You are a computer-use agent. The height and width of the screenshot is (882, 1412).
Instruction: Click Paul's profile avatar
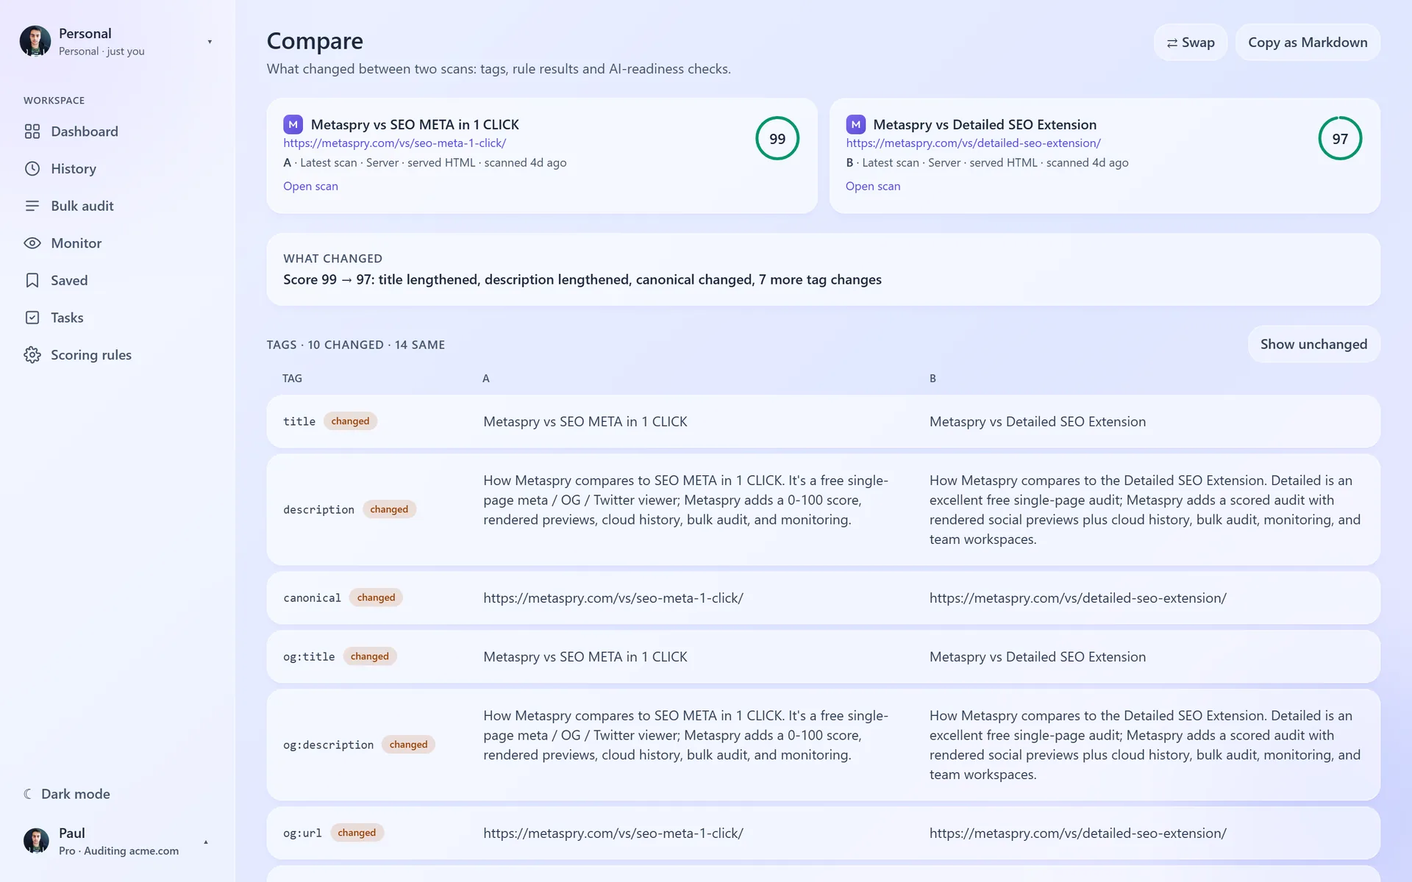pyautogui.click(x=36, y=841)
